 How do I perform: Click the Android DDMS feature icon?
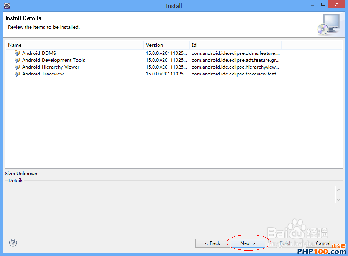coord(17,53)
